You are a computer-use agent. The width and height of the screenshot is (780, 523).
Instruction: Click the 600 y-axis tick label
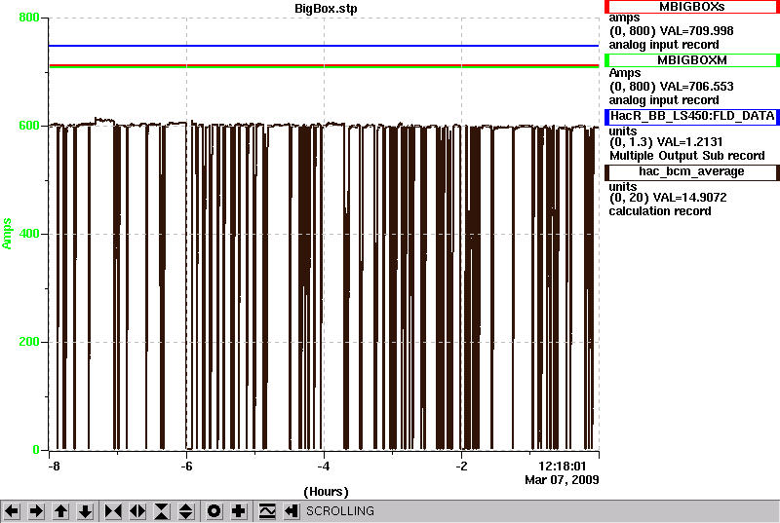click(29, 126)
